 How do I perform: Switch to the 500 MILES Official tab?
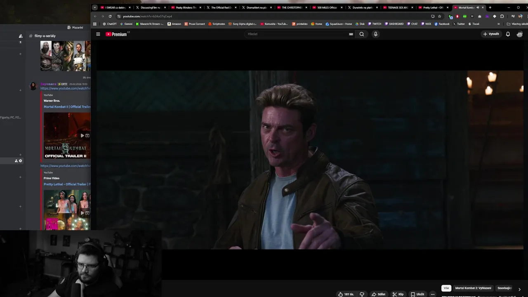click(x=327, y=7)
